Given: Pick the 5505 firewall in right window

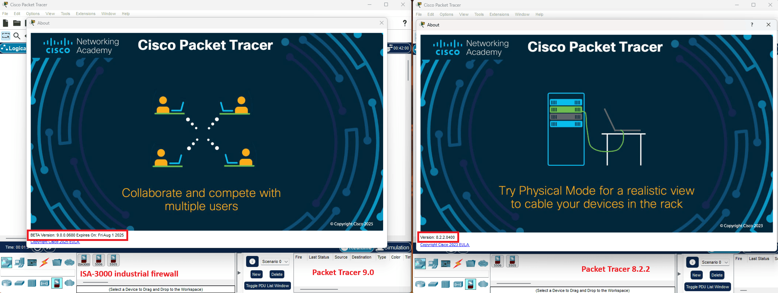Looking at the screenshot, I should (x=512, y=261).
